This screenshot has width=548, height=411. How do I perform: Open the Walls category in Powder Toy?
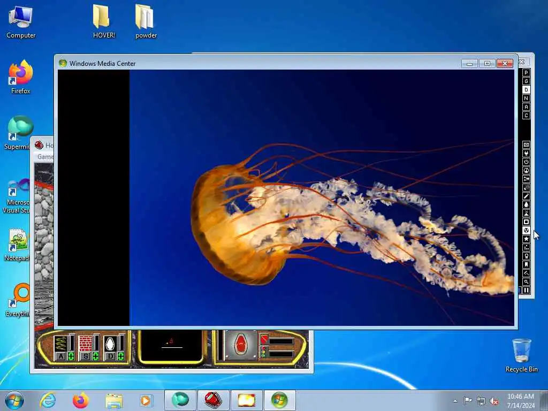[x=526, y=144]
